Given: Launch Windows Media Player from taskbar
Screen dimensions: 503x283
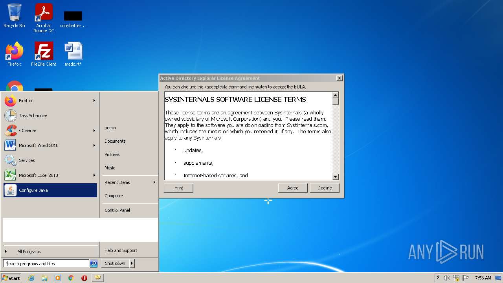Looking at the screenshot, I should pyautogui.click(x=58, y=278).
